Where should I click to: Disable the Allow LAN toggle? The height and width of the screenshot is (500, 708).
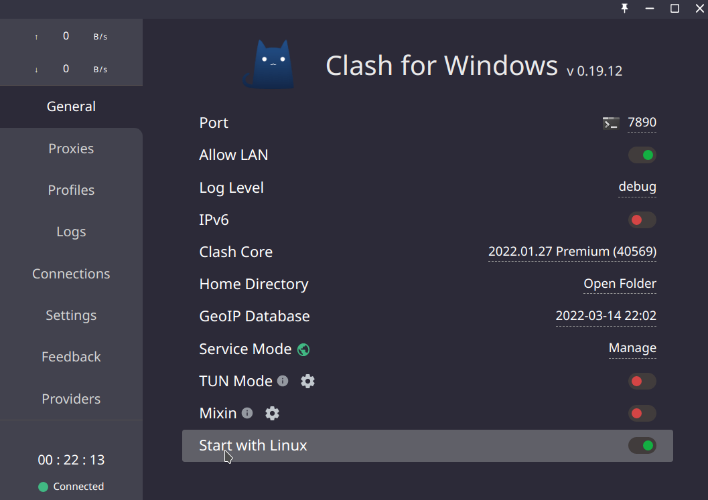tap(642, 155)
